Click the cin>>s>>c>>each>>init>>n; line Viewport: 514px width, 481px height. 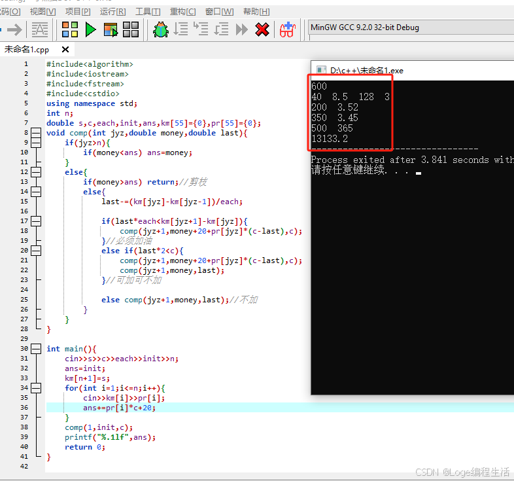pos(122,359)
